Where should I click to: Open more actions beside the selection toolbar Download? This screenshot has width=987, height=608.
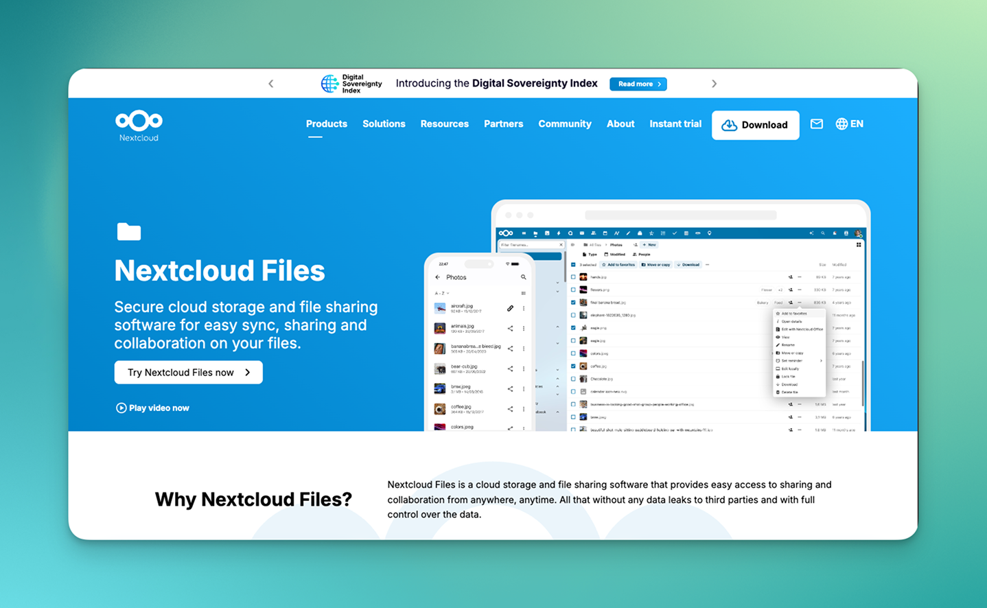pyautogui.click(x=707, y=265)
